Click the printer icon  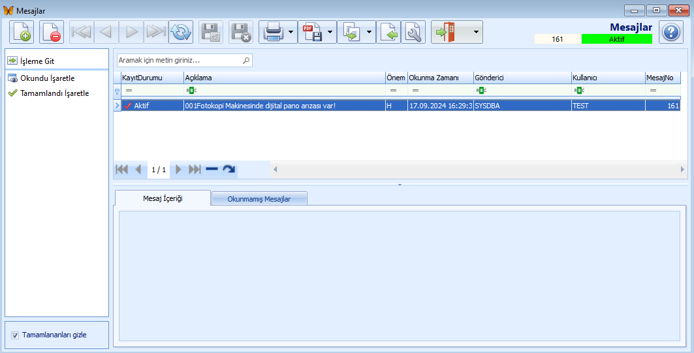click(273, 32)
